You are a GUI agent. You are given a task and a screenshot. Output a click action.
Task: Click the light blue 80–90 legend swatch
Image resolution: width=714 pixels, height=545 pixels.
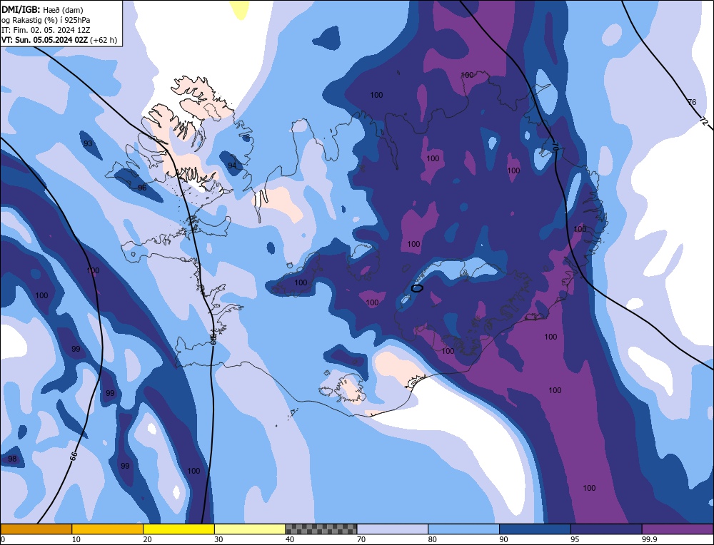click(463, 529)
